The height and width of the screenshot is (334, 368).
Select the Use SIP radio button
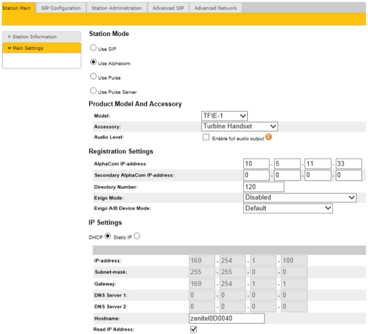[93, 48]
